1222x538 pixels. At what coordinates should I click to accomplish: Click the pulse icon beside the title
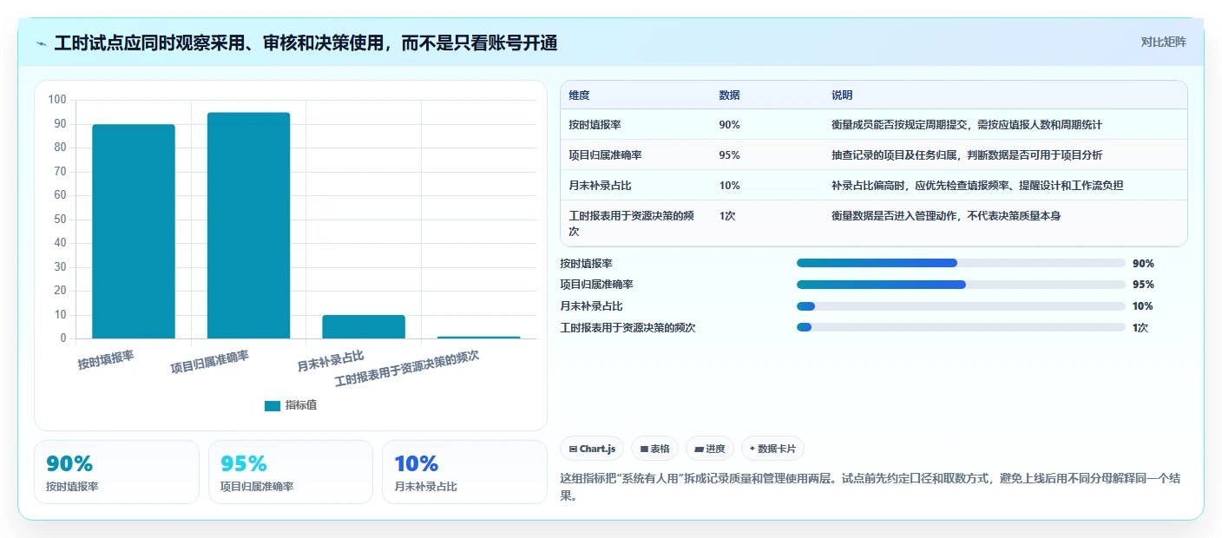(42, 43)
